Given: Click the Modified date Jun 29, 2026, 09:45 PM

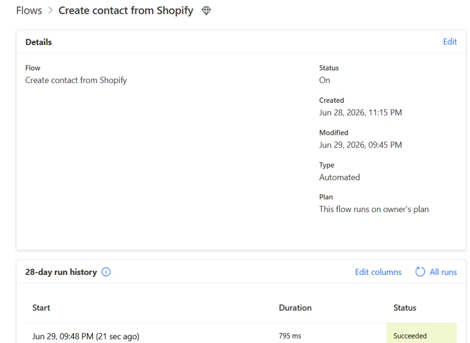Looking at the screenshot, I should tap(361, 145).
